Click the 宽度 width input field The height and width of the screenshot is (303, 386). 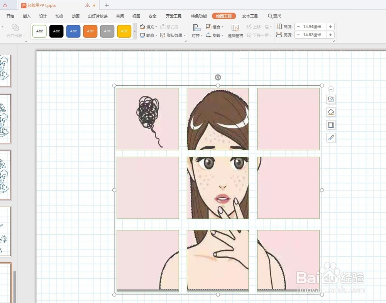tap(314, 35)
